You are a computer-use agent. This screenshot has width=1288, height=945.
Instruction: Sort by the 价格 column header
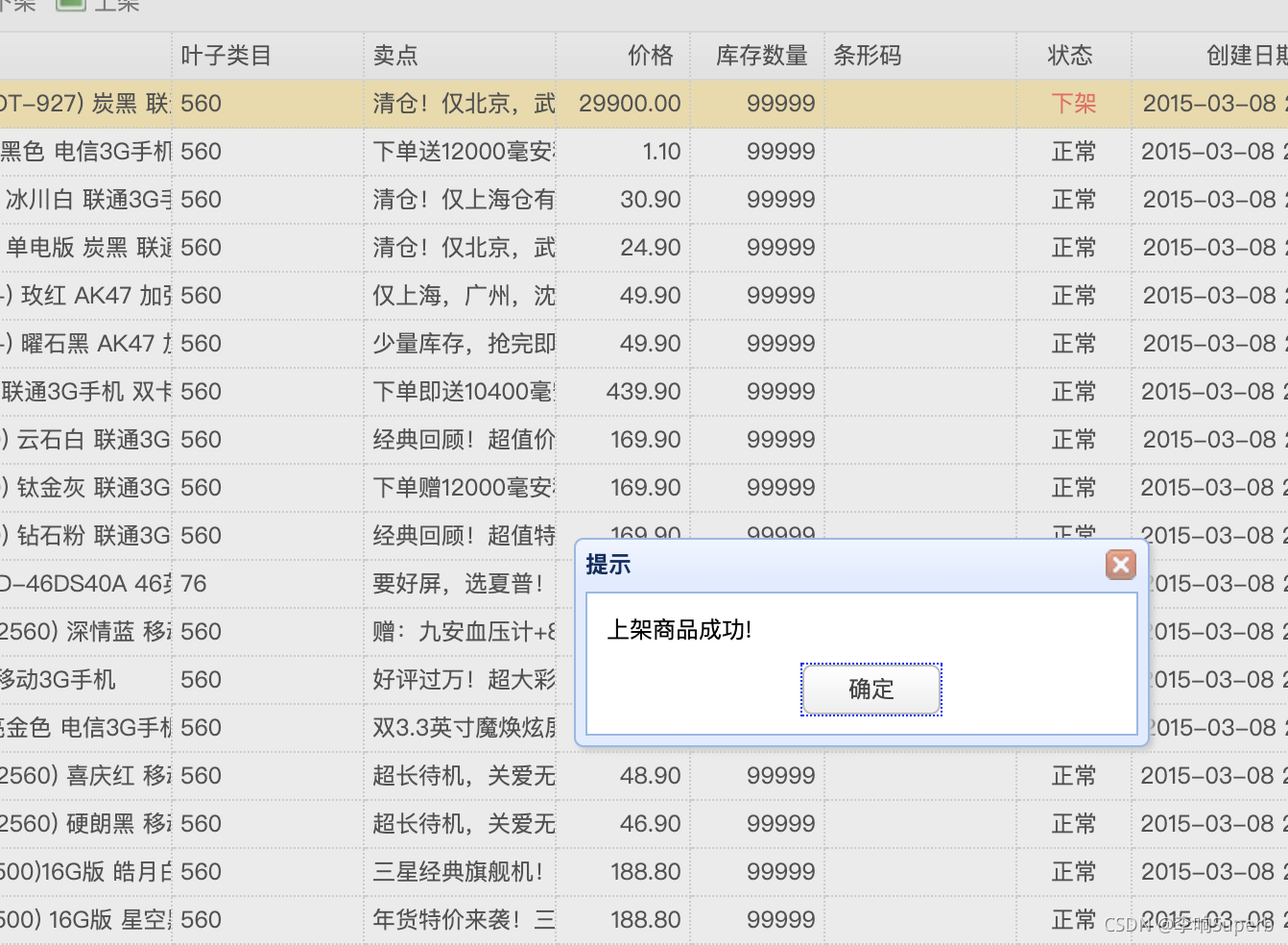[x=623, y=56]
